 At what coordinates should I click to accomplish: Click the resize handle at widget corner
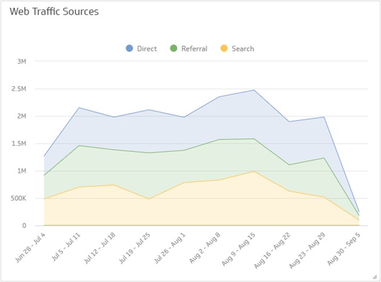coord(376,277)
